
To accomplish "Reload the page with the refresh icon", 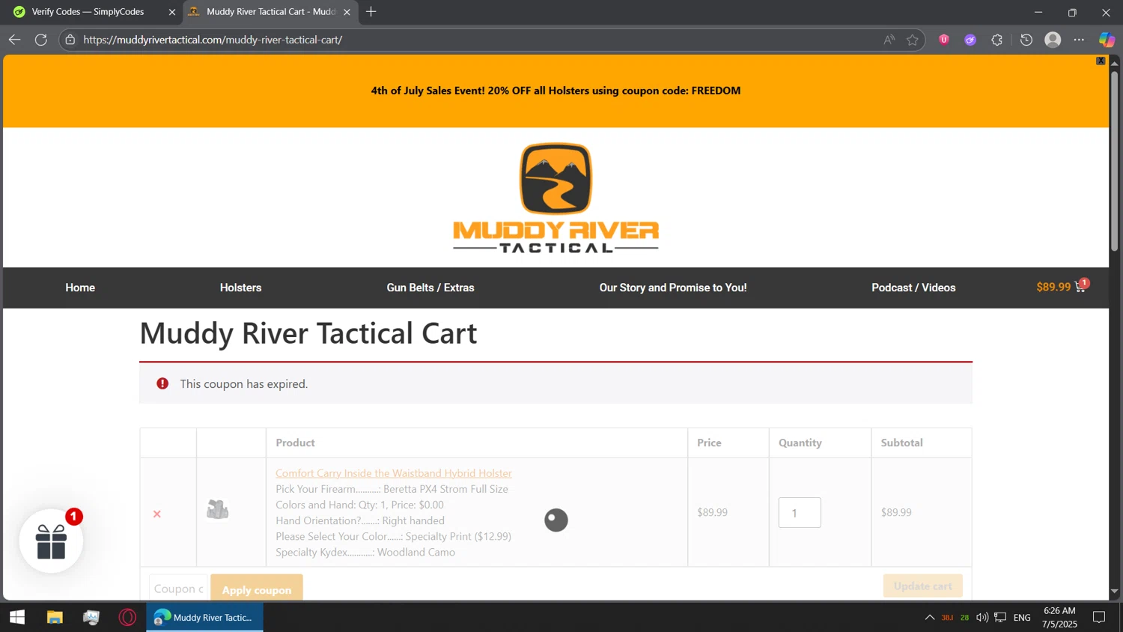I will click(x=41, y=40).
